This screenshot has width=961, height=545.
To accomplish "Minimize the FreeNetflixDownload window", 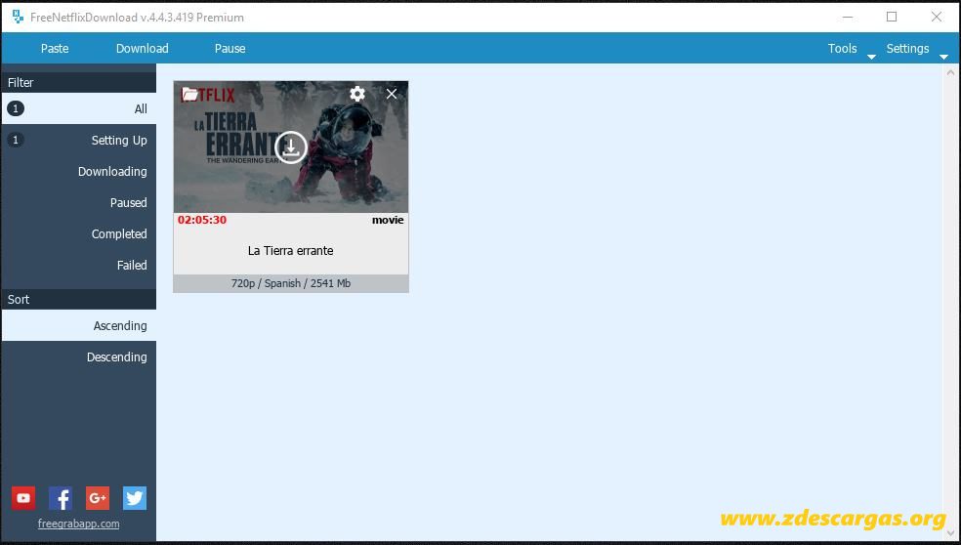I will (x=848, y=18).
